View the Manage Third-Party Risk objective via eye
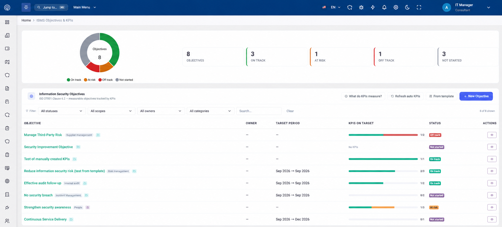The height and width of the screenshot is (227, 502). [492, 135]
